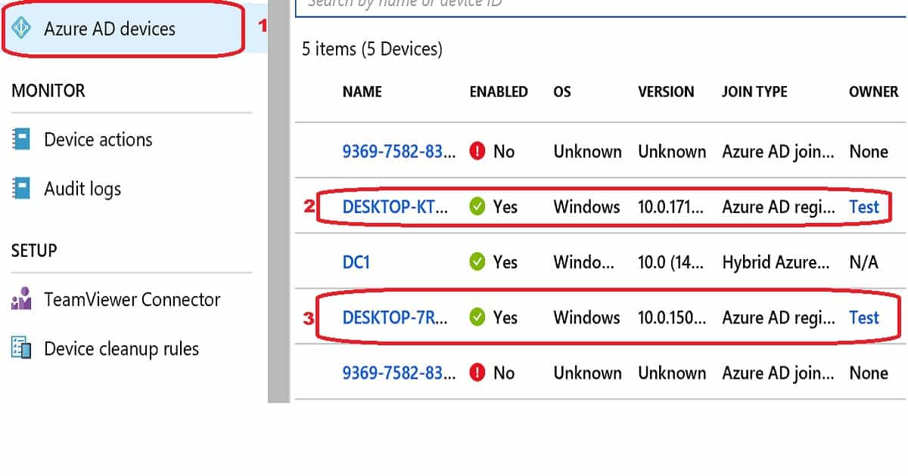
Task: Click the Azure AD regi join type for DESKTOP-KT
Action: (x=779, y=207)
